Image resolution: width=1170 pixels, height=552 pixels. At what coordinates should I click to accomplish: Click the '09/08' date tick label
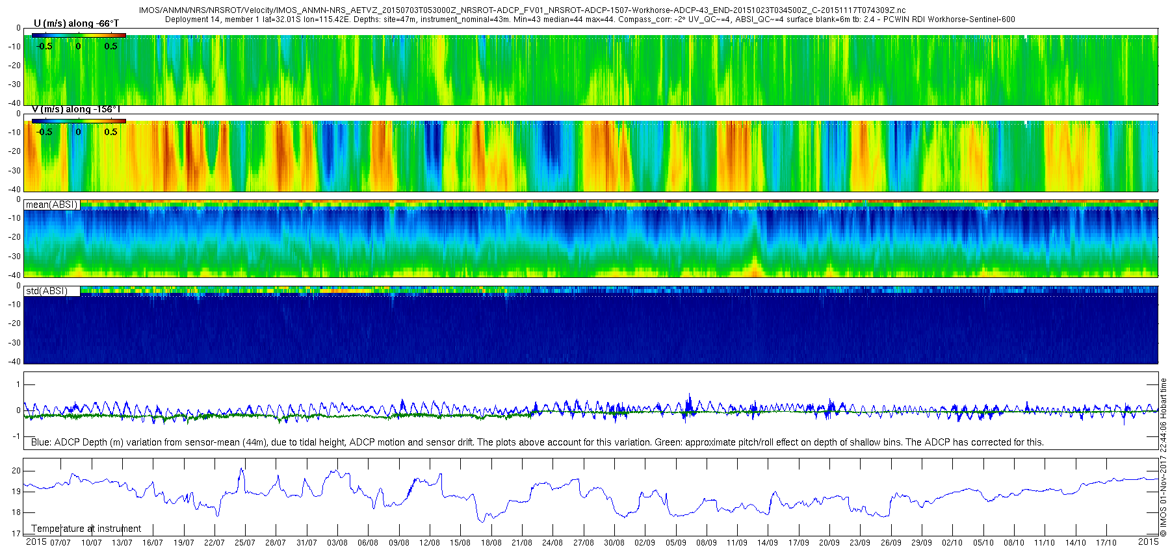click(x=398, y=543)
